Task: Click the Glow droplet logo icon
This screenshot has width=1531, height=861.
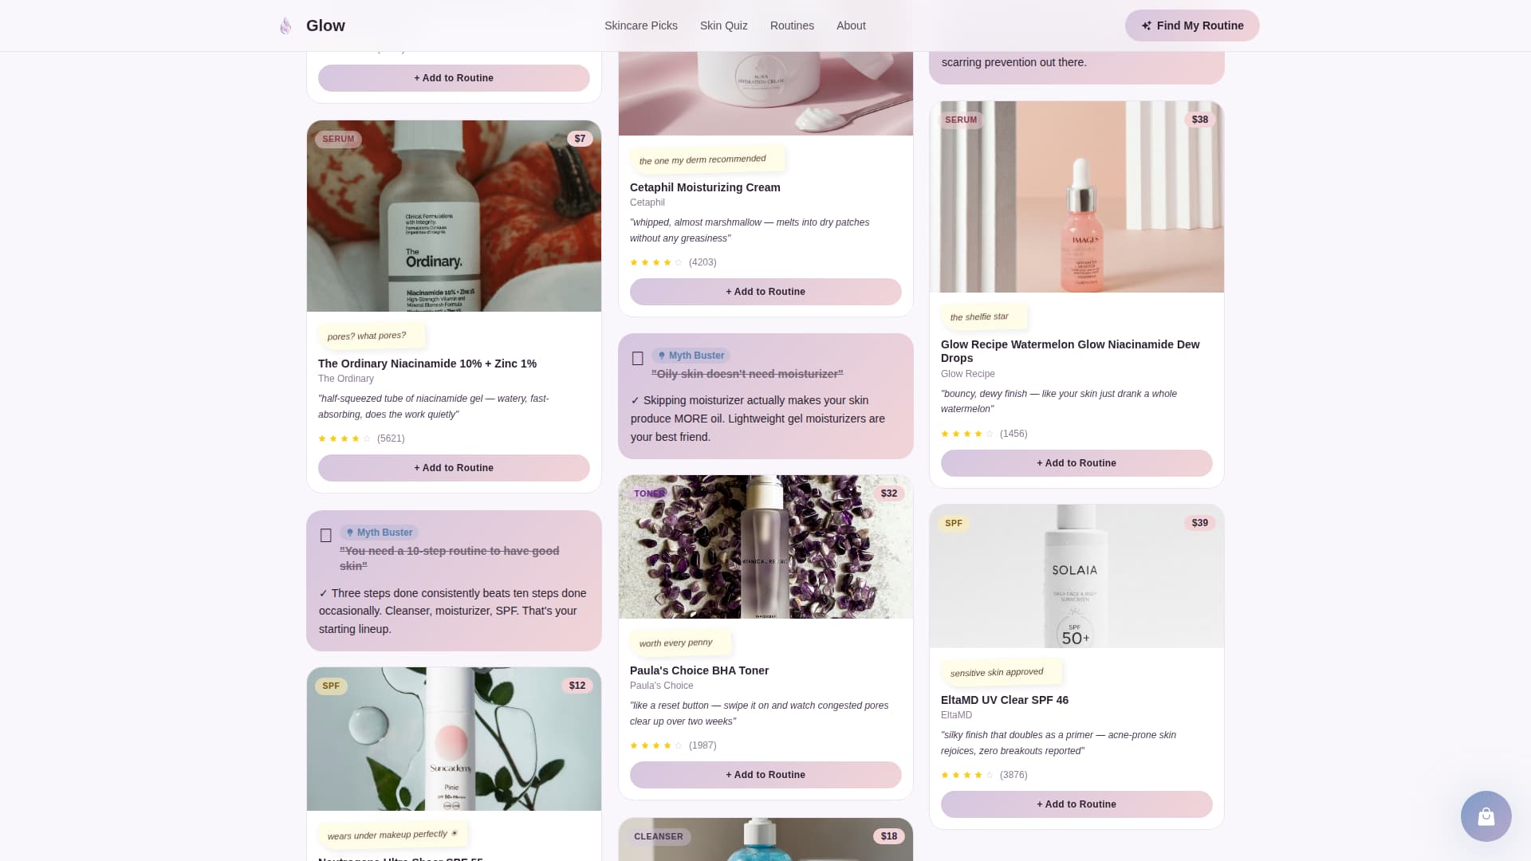Action: point(285,26)
